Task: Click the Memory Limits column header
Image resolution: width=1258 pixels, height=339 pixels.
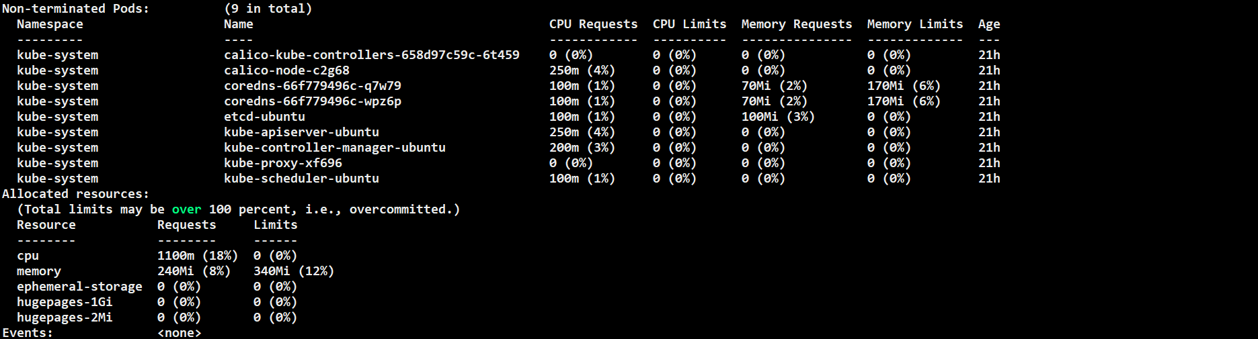Action: coord(915,24)
